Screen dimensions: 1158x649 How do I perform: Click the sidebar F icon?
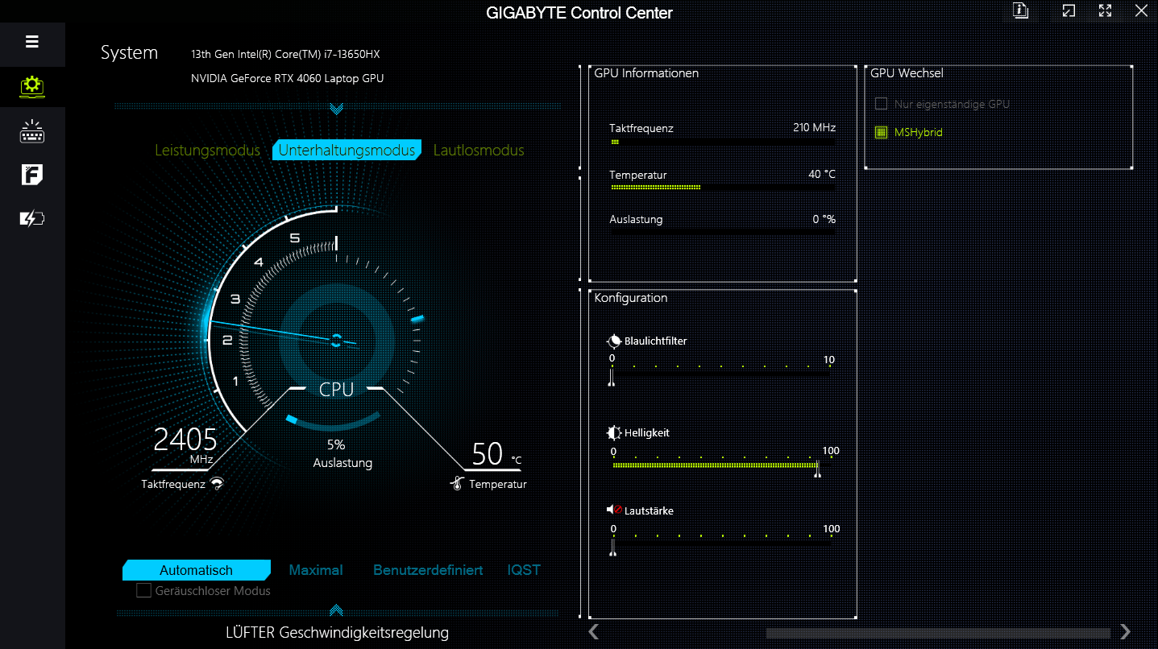click(x=32, y=175)
